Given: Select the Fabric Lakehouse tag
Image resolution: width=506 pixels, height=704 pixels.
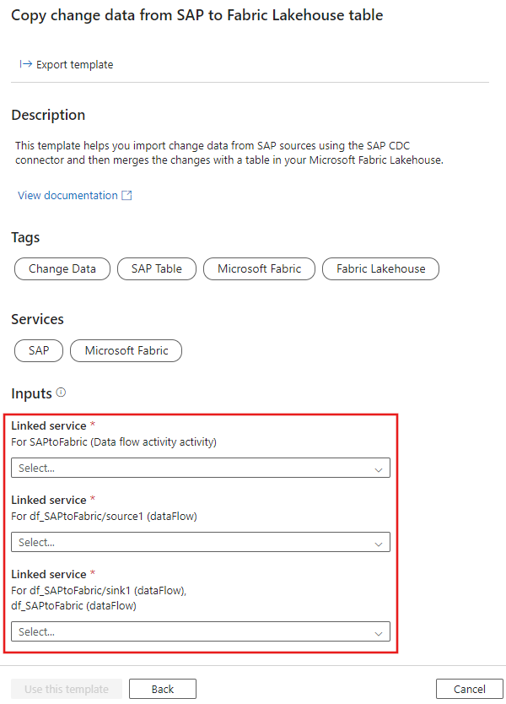Looking at the screenshot, I should tap(381, 269).
